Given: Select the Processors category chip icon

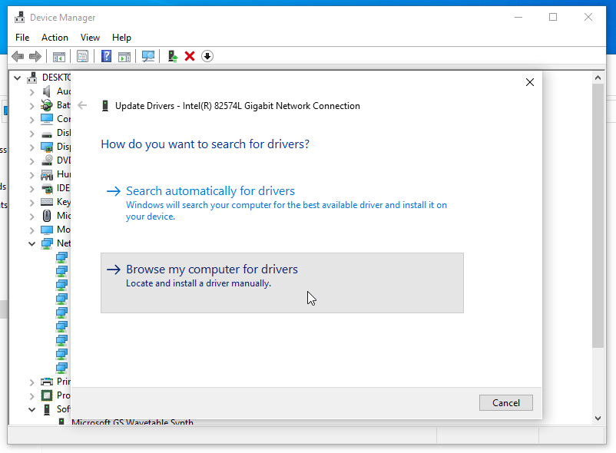Looking at the screenshot, I should pos(47,395).
